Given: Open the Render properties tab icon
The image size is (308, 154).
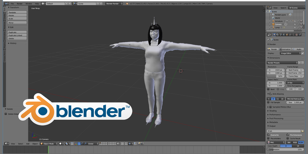Looking at the screenshot, I should pos(274,35).
